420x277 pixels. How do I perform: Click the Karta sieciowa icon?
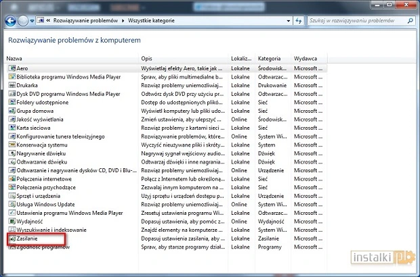(11, 128)
